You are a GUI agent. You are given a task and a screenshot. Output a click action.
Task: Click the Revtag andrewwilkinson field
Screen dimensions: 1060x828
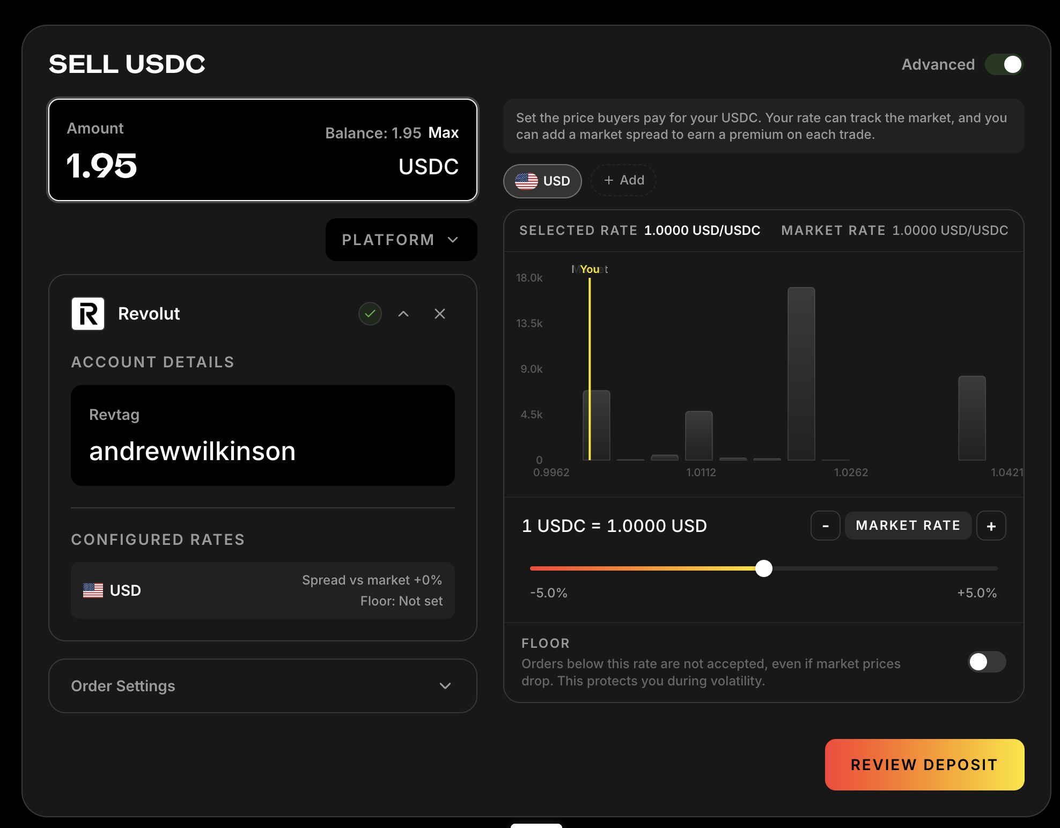pyautogui.click(x=262, y=435)
